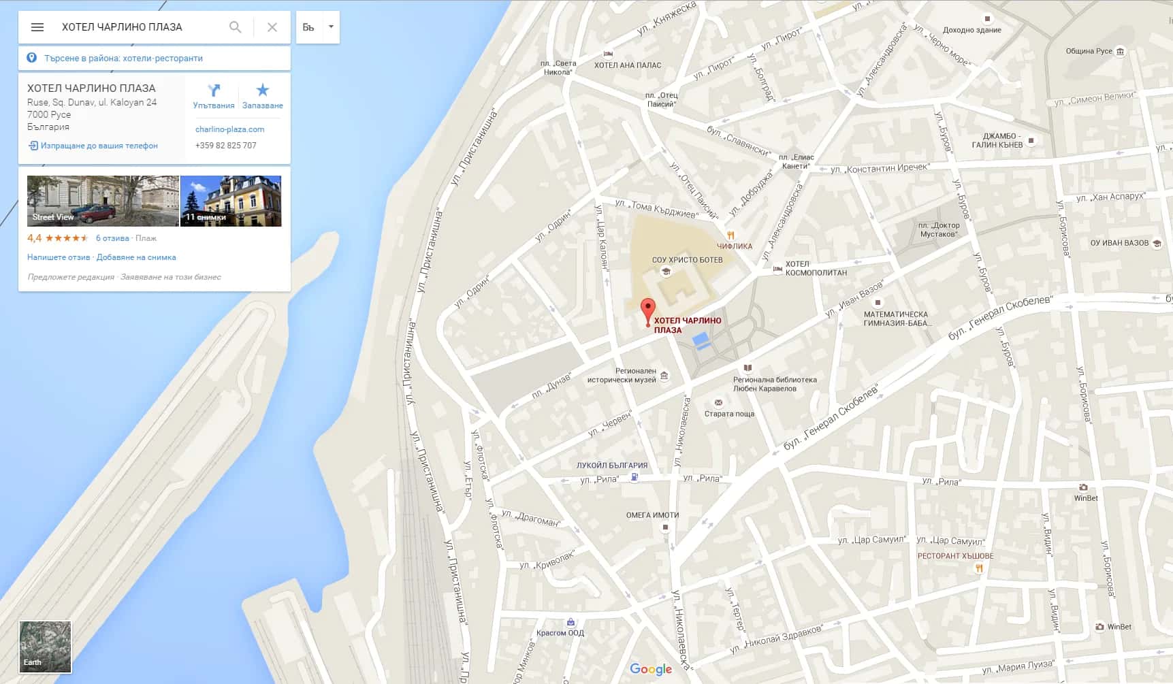Click the ХОТЕЛ АНА ПАЛАС hotel bed icon
The width and height of the screenshot is (1173, 684).
(608, 54)
